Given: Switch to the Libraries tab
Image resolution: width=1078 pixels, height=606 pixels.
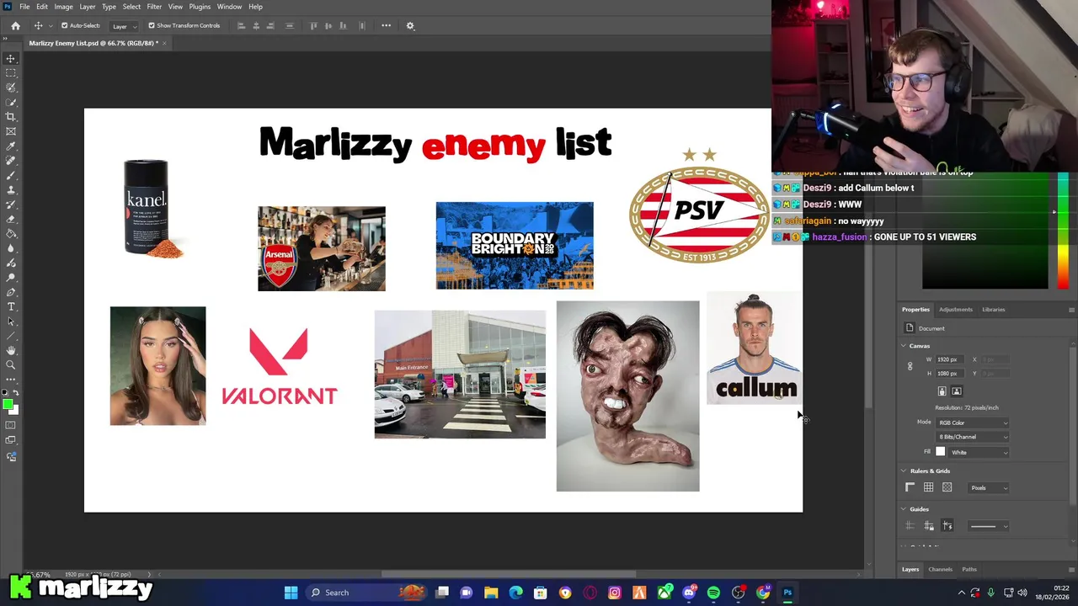Looking at the screenshot, I should tap(993, 310).
